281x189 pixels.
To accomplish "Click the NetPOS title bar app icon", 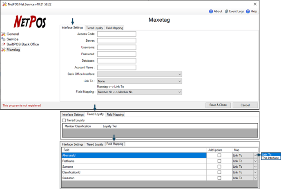I will [4, 4].
